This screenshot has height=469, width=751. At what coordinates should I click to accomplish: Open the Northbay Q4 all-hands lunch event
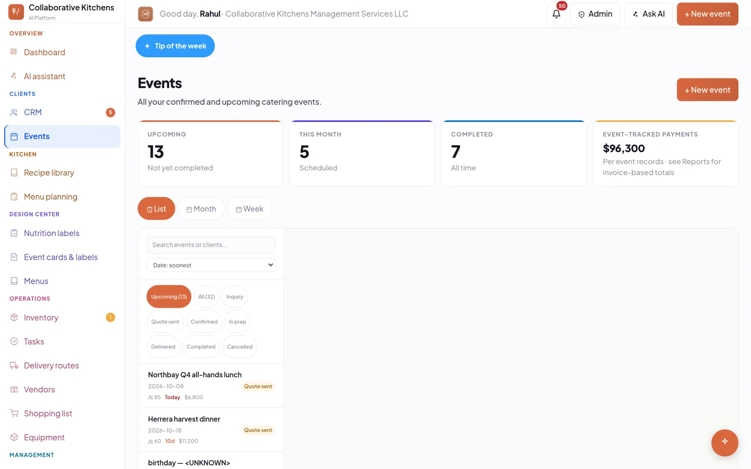(211, 386)
